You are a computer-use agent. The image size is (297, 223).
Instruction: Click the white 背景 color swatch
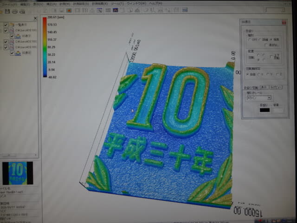[x=278, y=110]
